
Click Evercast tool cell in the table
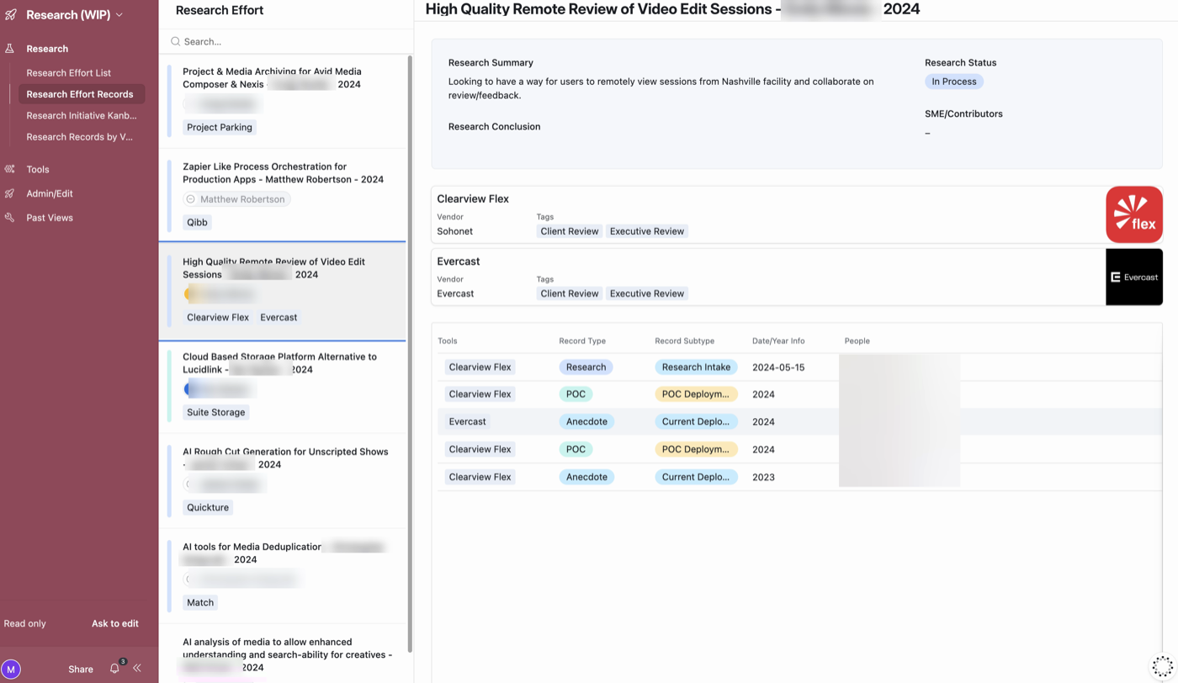[x=468, y=421]
